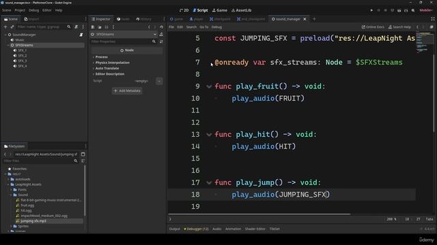Click the Add Metadata button
The image size is (437, 245).
pyautogui.click(x=127, y=91)
